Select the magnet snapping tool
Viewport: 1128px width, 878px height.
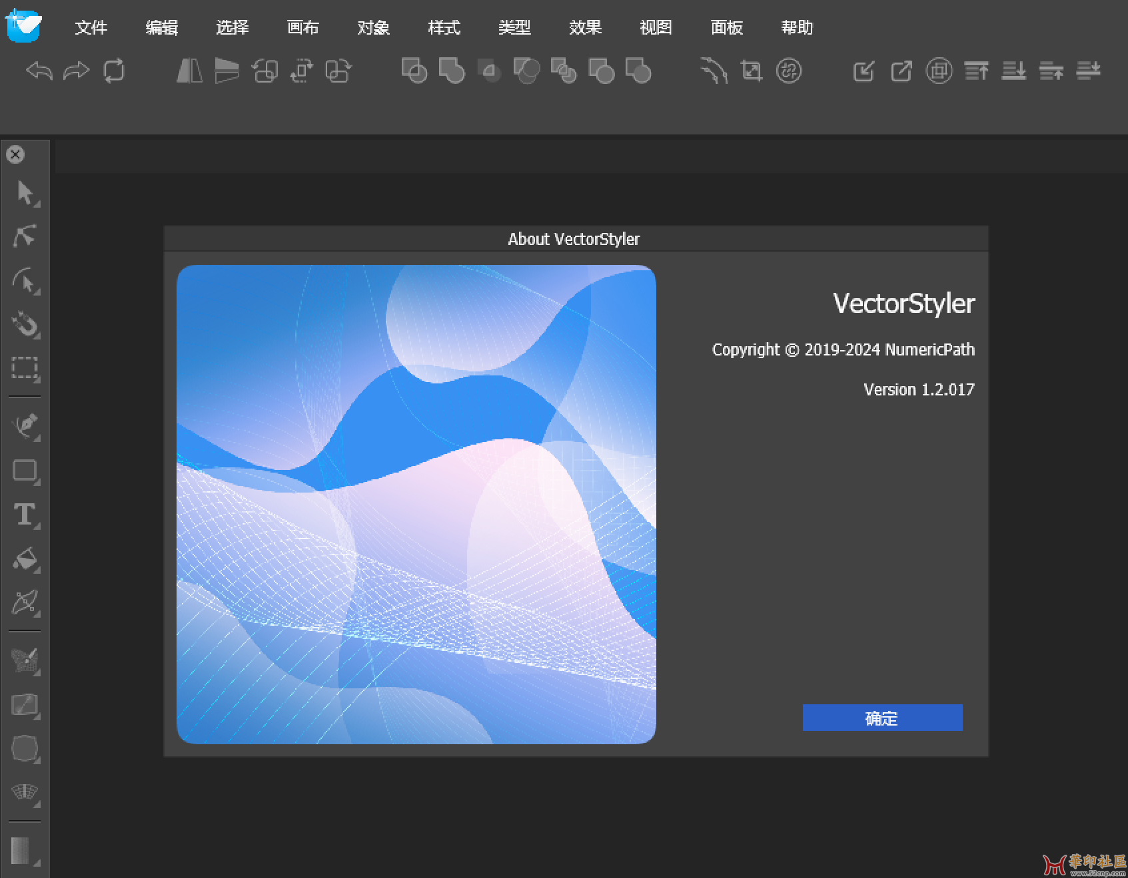click(x=25, y=324)
